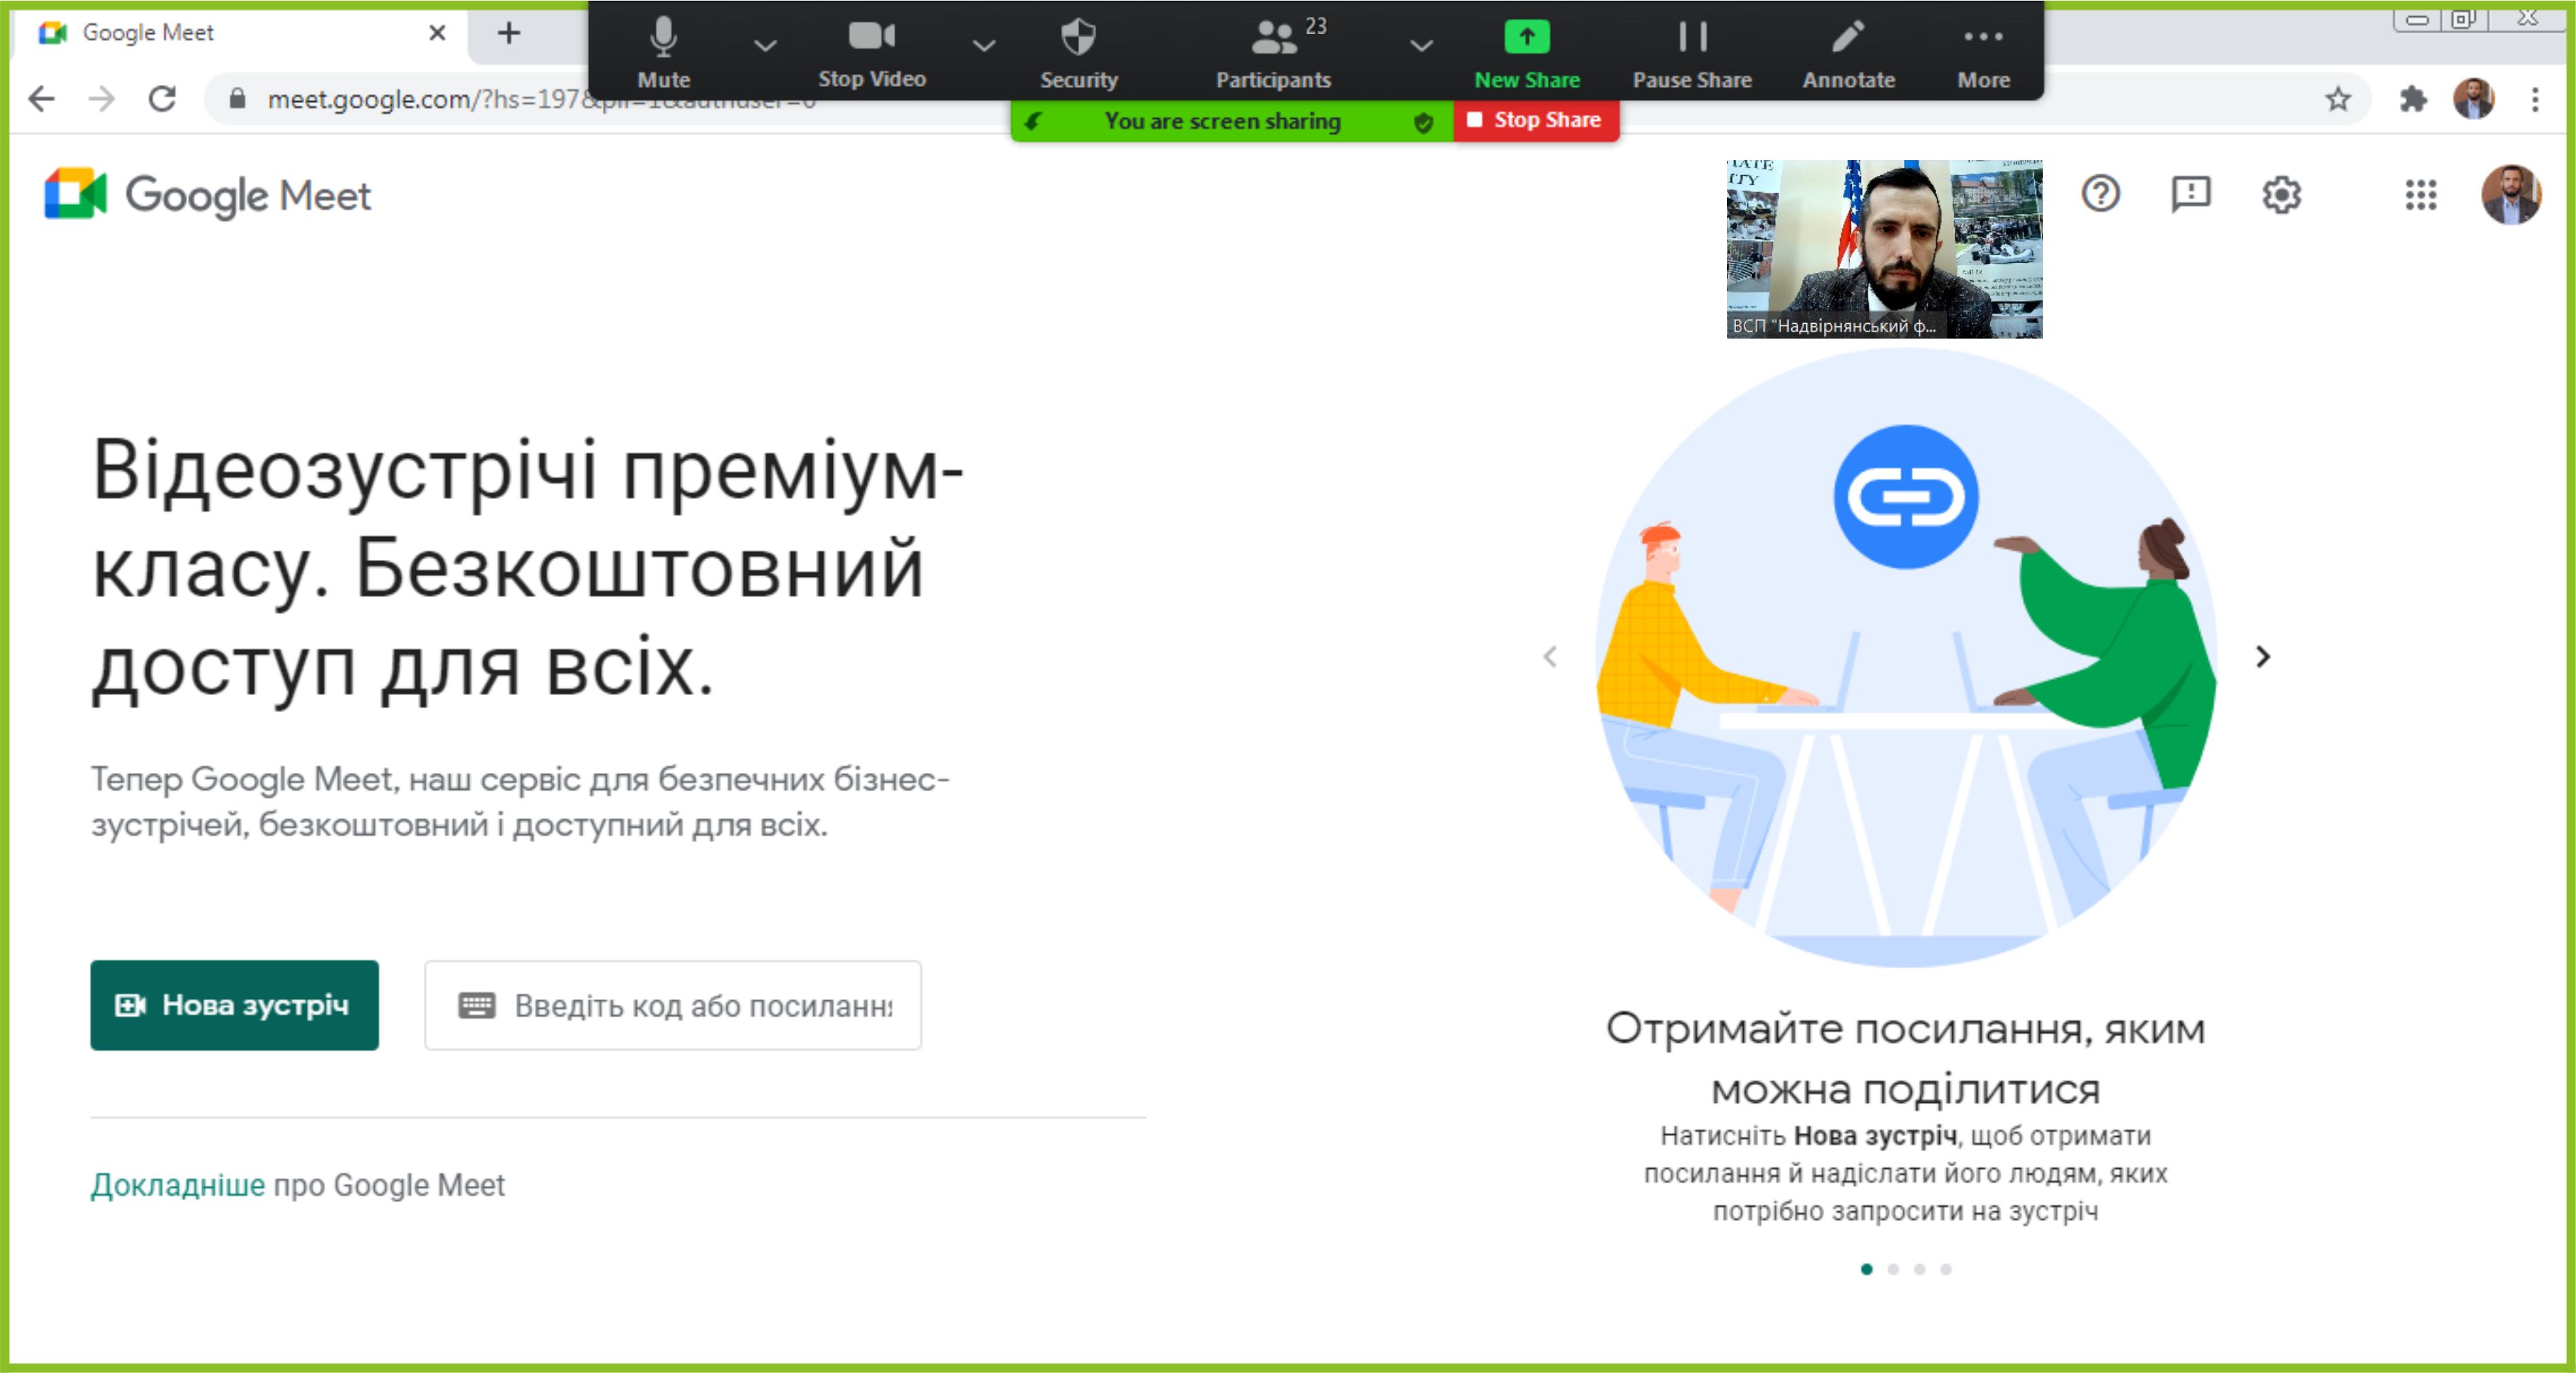This screenshot has height=1373, width=2576.
Task: Send feedback using the speech bubble icon
Action: click(x=2191, y=193)
